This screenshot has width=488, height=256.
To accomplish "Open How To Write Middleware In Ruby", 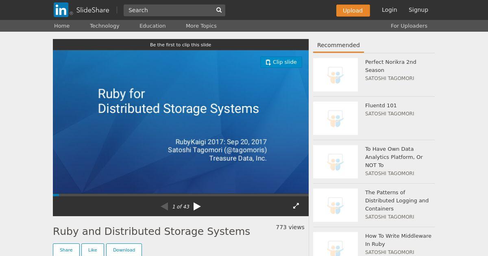I will pyautogui.click(x=398, y=240).
